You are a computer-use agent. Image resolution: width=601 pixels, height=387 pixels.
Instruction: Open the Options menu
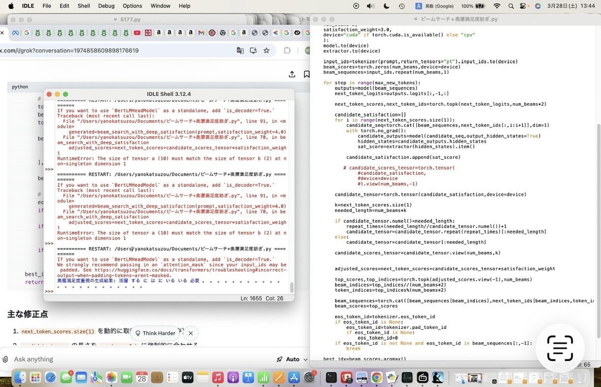(x=132, y=6)
